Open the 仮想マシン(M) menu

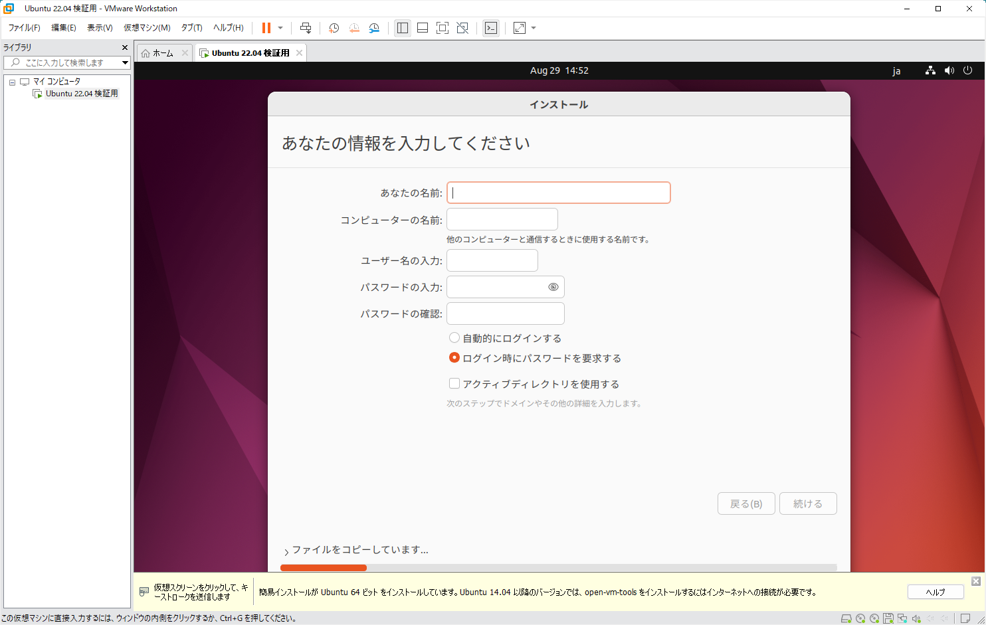(x=147, y=28)
